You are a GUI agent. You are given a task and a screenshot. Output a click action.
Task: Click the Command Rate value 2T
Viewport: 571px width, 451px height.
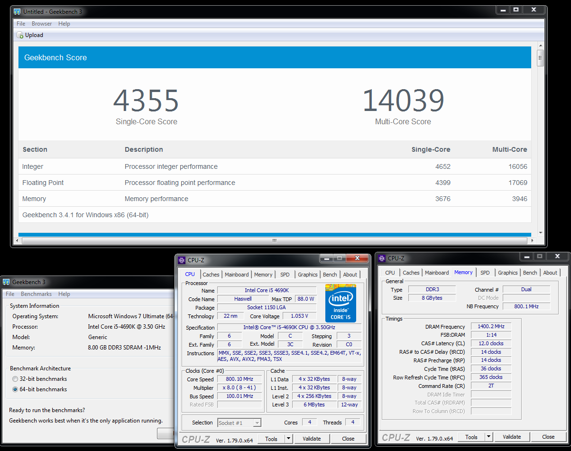[491, 386]
